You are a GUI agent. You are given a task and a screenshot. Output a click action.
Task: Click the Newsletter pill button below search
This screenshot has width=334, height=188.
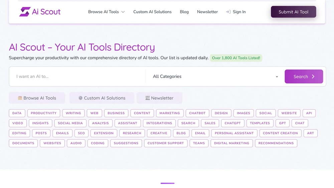159,98
